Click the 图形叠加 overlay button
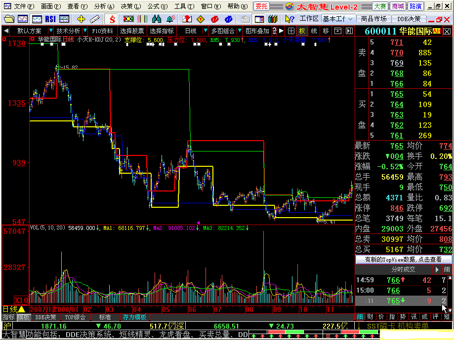The height and width of the screenshot is (340, 454). [x=257, y=31]
